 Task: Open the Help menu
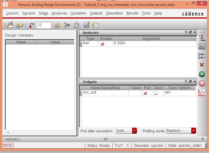point(158,13)
